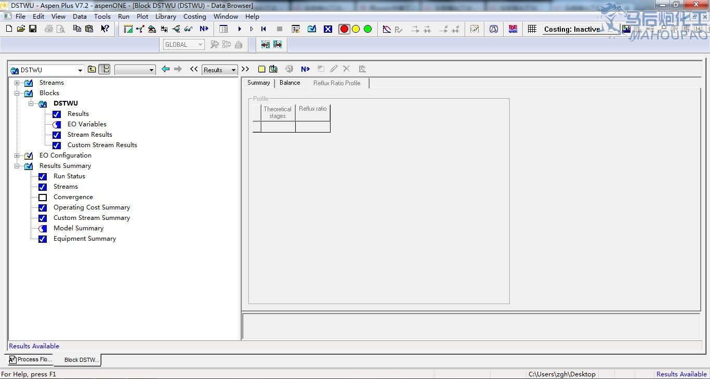Click the check results icon with blue checkmark

(312, 29)
